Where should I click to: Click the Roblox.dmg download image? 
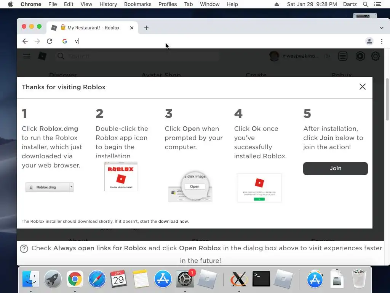(50, 187)
